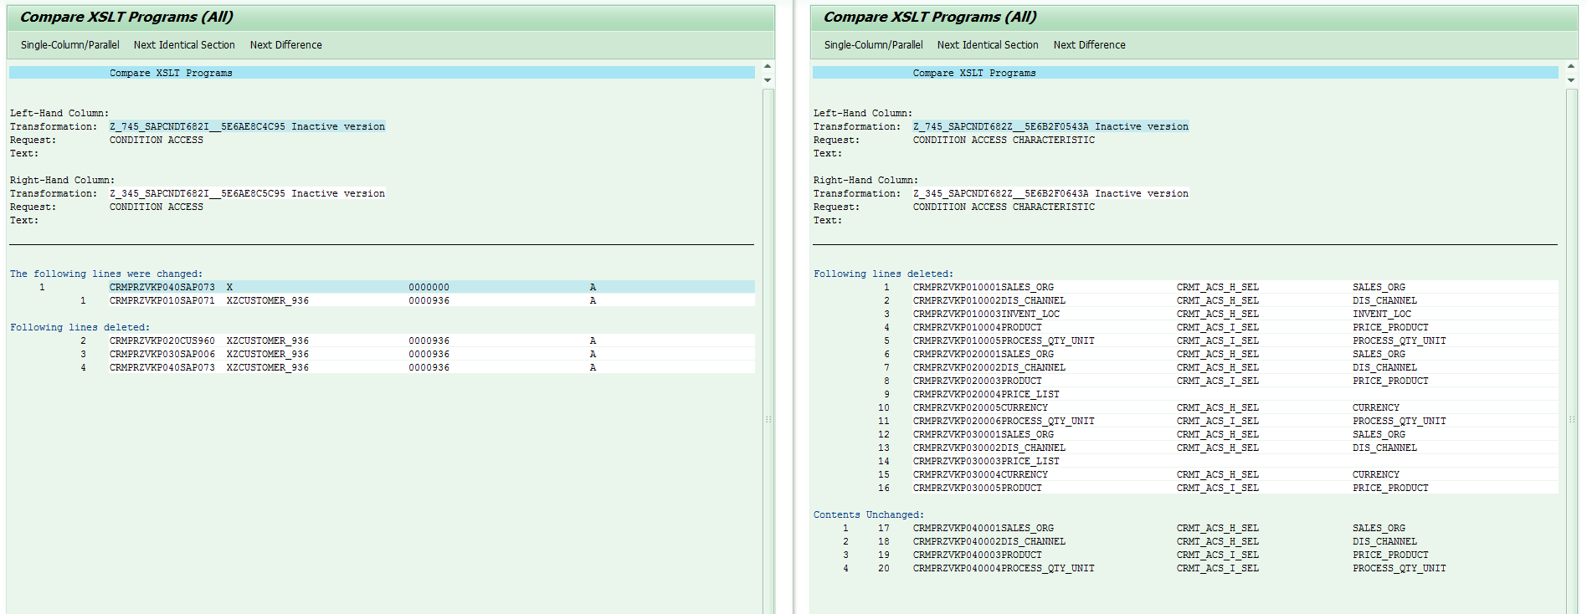Click scroll up arrow in right comparison panel
This screenshot has width=1587, height=614.
(1571, 66)
